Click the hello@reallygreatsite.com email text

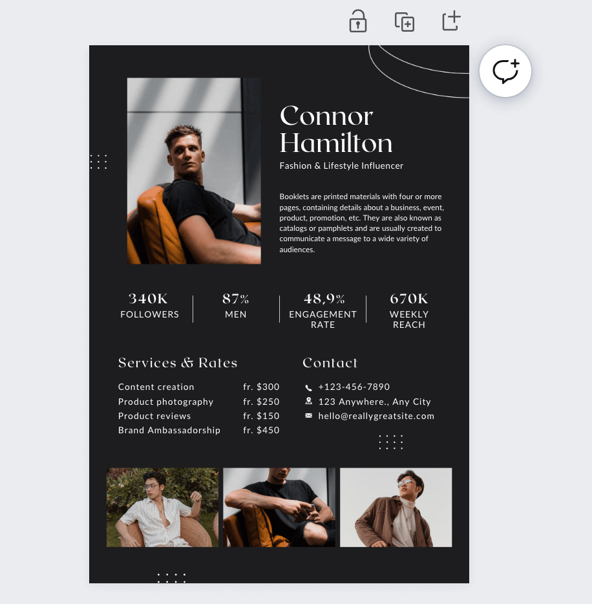[376, 416]
